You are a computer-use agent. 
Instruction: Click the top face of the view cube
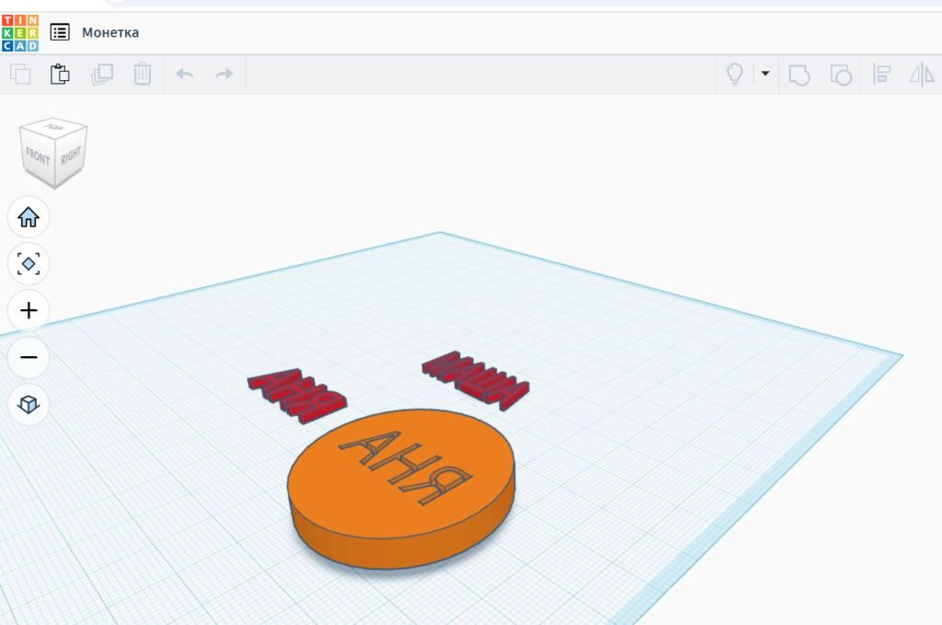(53, 127)
